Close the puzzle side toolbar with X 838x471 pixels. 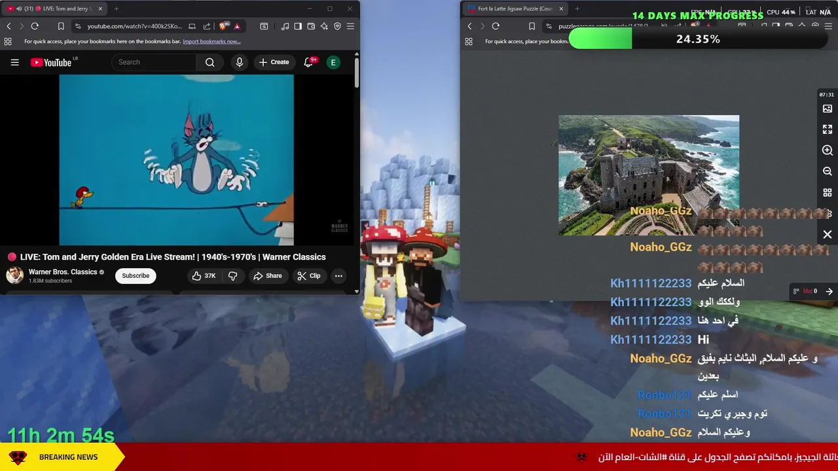pyautogui.click(x=828, y=234)
